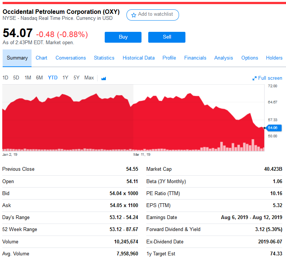The height and width of the screenshot is (258, 286).
Task: Click the 54.08 current price marker on chart
Action: 274,128
